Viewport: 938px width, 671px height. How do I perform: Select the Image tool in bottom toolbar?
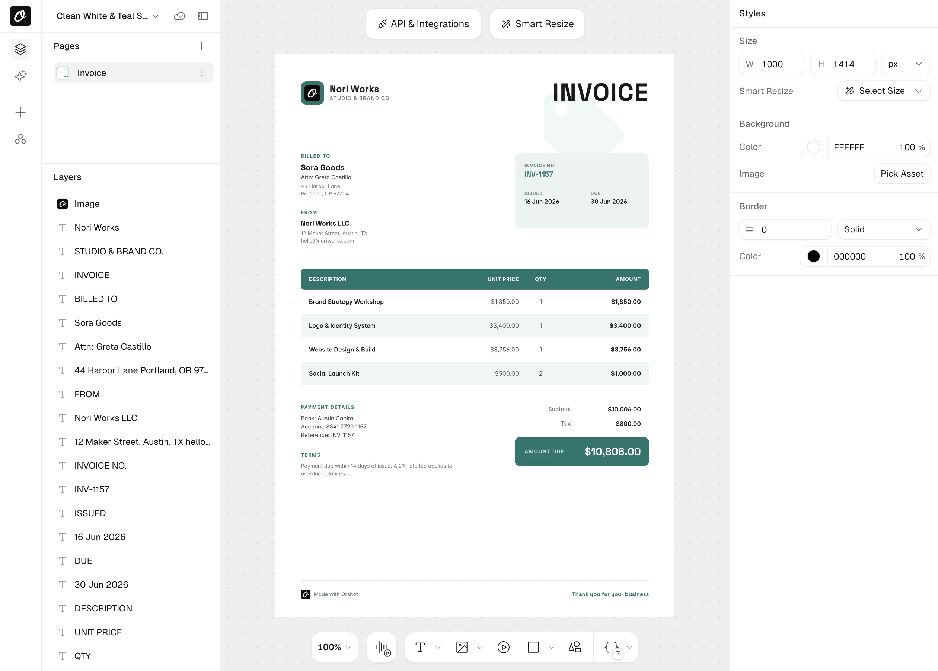tap(462, 647)
